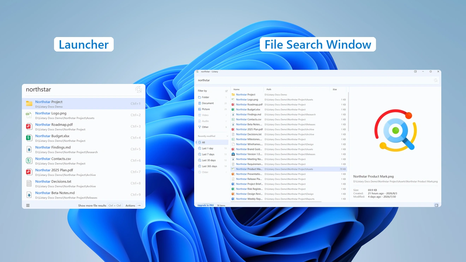Click the Northstar Design Review file icon
The width and height of the screenshot is (466, 262).
(x=233, y=194)
